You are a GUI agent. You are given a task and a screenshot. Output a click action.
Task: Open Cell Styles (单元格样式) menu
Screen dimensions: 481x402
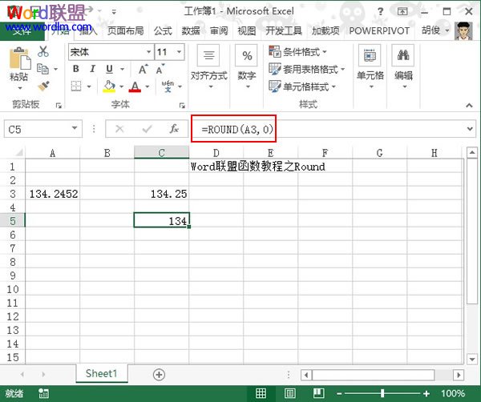302,86
